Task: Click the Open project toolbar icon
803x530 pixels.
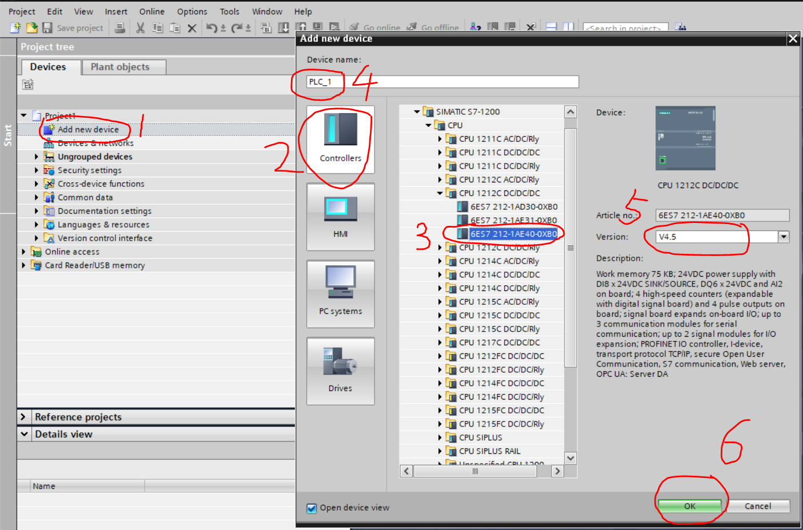Action: (31, 27)
